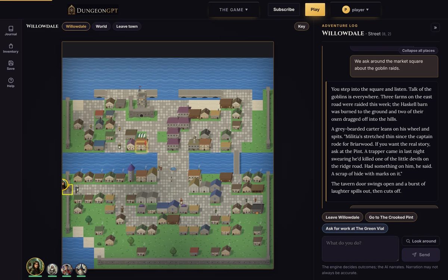This screenshot has width=448, height=280.
Task: Click the Look around button
Action: pos(421,241)
